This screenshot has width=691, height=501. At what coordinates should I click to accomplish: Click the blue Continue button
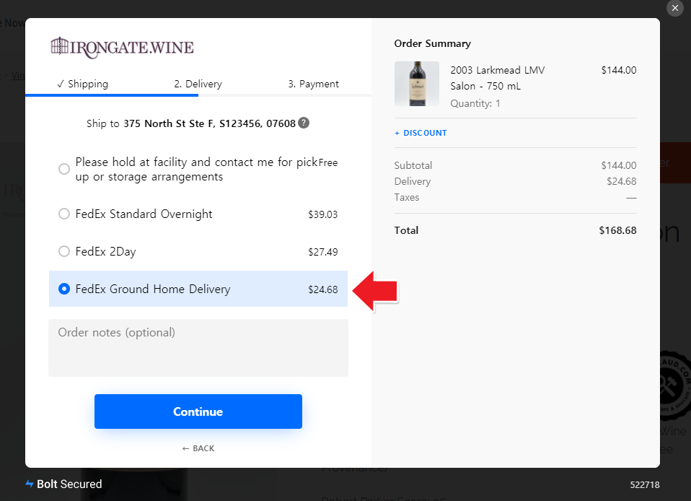click(198, 411)
